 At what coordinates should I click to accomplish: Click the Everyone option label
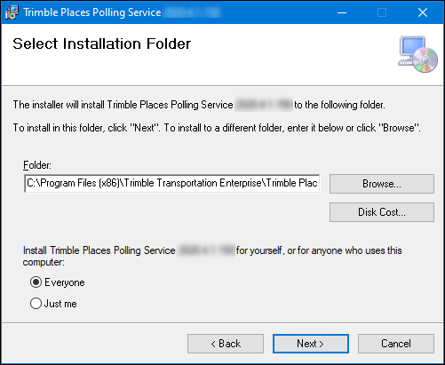tap(65, 282)
